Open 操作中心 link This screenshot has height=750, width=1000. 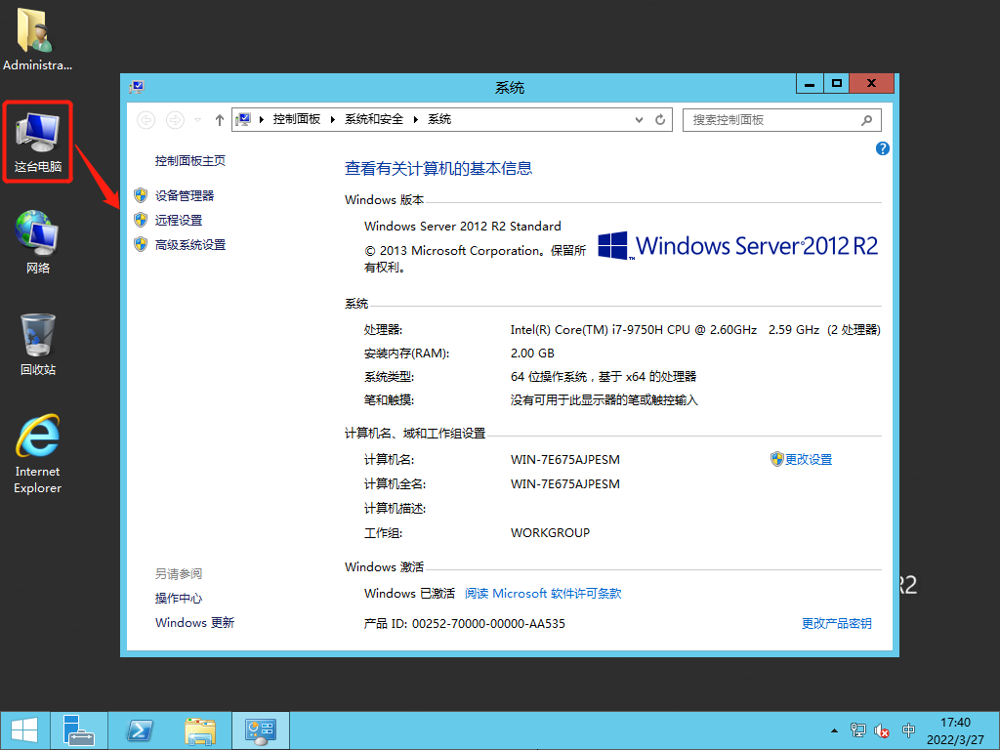pos(179,599)
